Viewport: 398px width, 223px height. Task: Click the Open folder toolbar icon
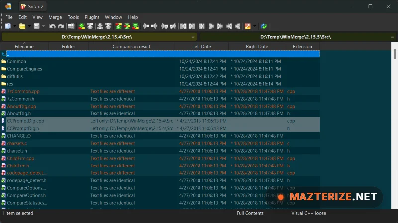tap(22, 26)
